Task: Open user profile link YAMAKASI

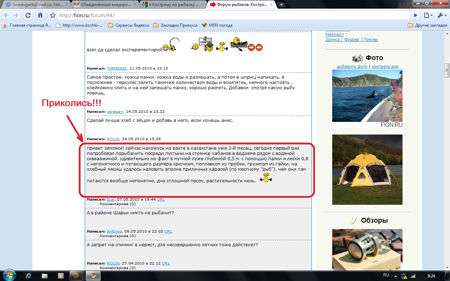Action: click(117, 68)
